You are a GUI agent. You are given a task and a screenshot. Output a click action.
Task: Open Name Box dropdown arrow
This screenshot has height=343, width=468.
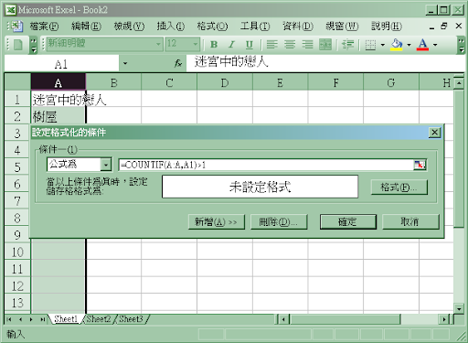tap(125, 64)
